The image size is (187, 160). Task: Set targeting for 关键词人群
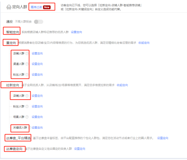pos(37,128)
